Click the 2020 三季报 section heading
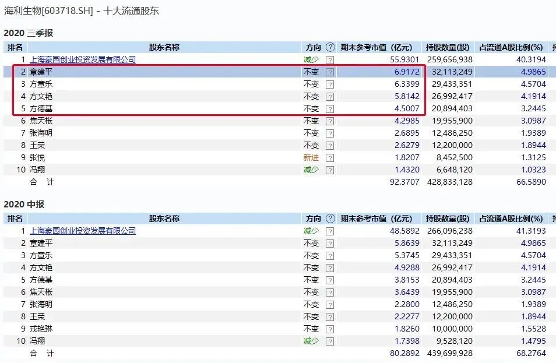 tap(29, 33)
